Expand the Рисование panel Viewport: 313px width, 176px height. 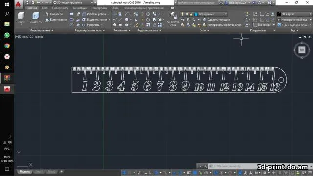click(122, 30)
